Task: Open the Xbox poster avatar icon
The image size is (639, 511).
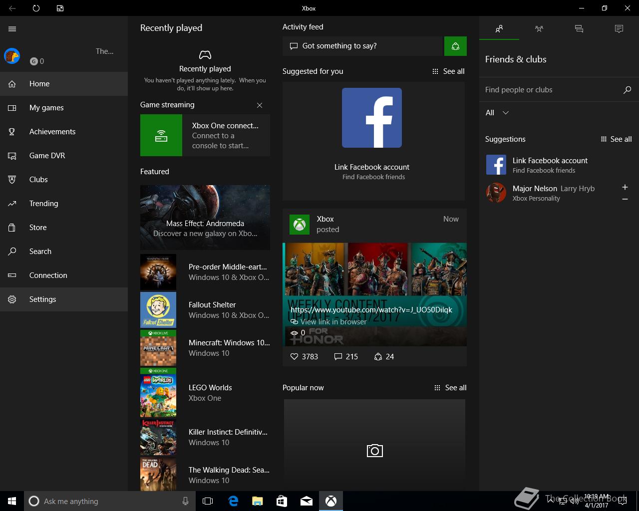Action: click(300, 225)
